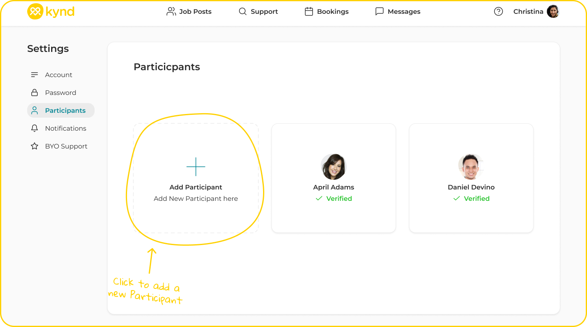Screen dimensions: 587x327
Task: Open Notifications settings section
Action: click(65, 129)
